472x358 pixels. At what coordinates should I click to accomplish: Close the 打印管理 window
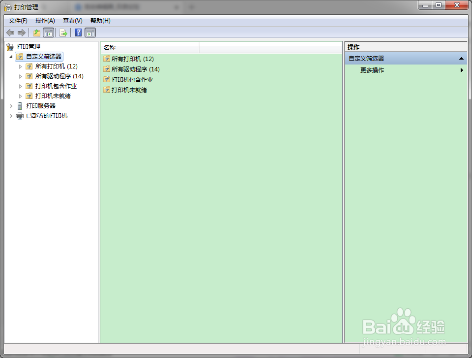tap(457, 5)
